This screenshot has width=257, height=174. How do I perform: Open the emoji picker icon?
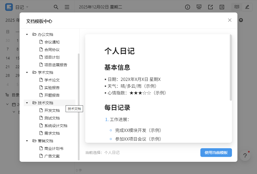tap(241, 20)
